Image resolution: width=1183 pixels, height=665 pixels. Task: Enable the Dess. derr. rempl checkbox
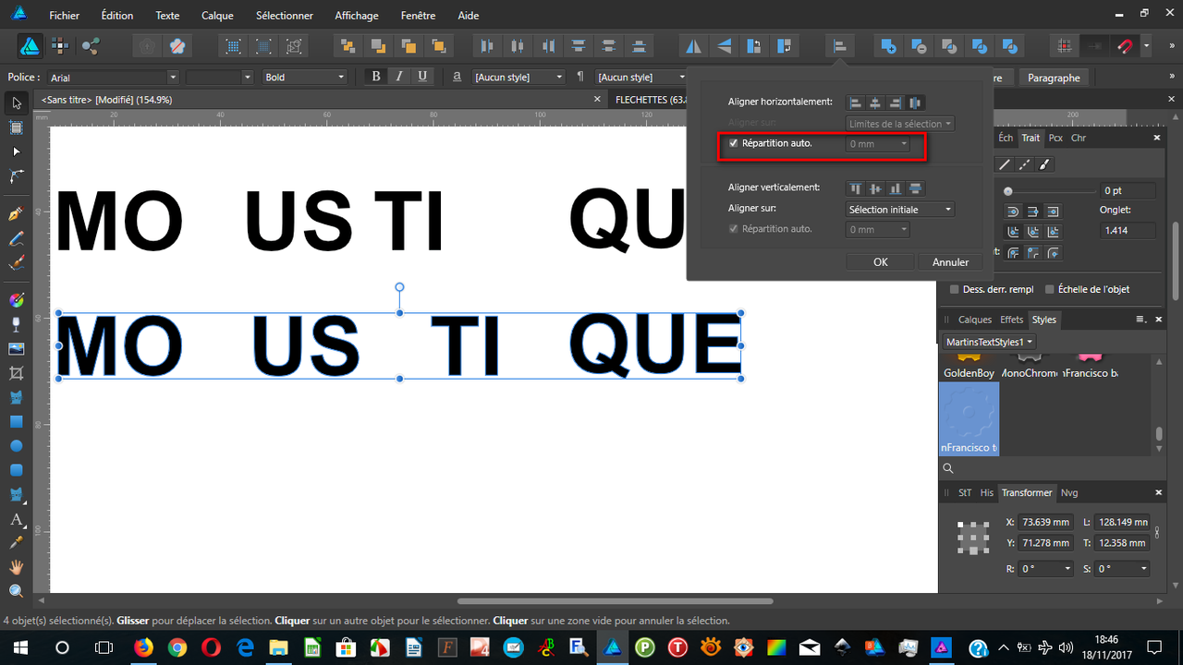point(954,289)
